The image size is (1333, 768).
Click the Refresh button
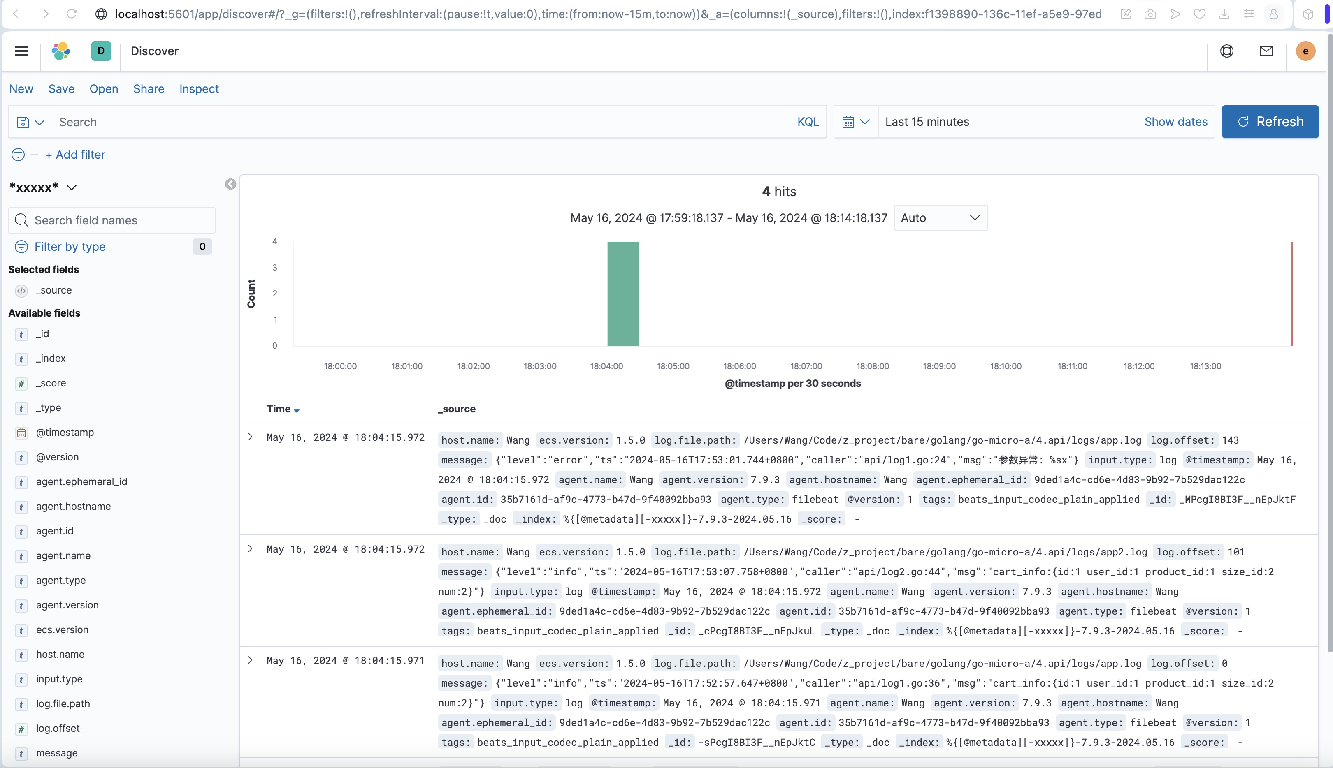click(x=1270, y=122)
